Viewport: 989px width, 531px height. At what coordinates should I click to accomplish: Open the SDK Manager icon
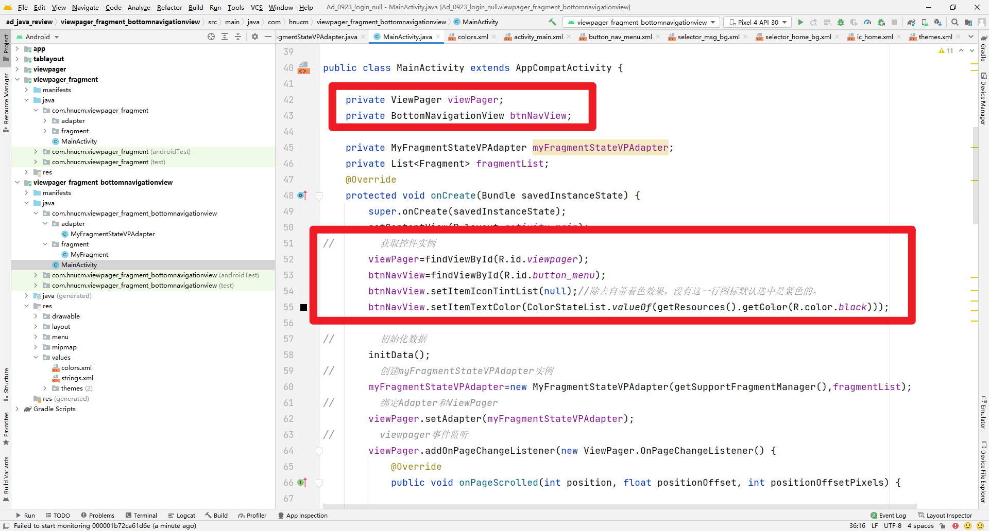pos(938,22)
